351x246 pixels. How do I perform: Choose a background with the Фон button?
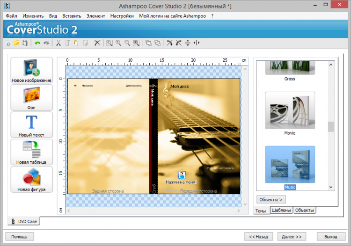click(31, 97)
